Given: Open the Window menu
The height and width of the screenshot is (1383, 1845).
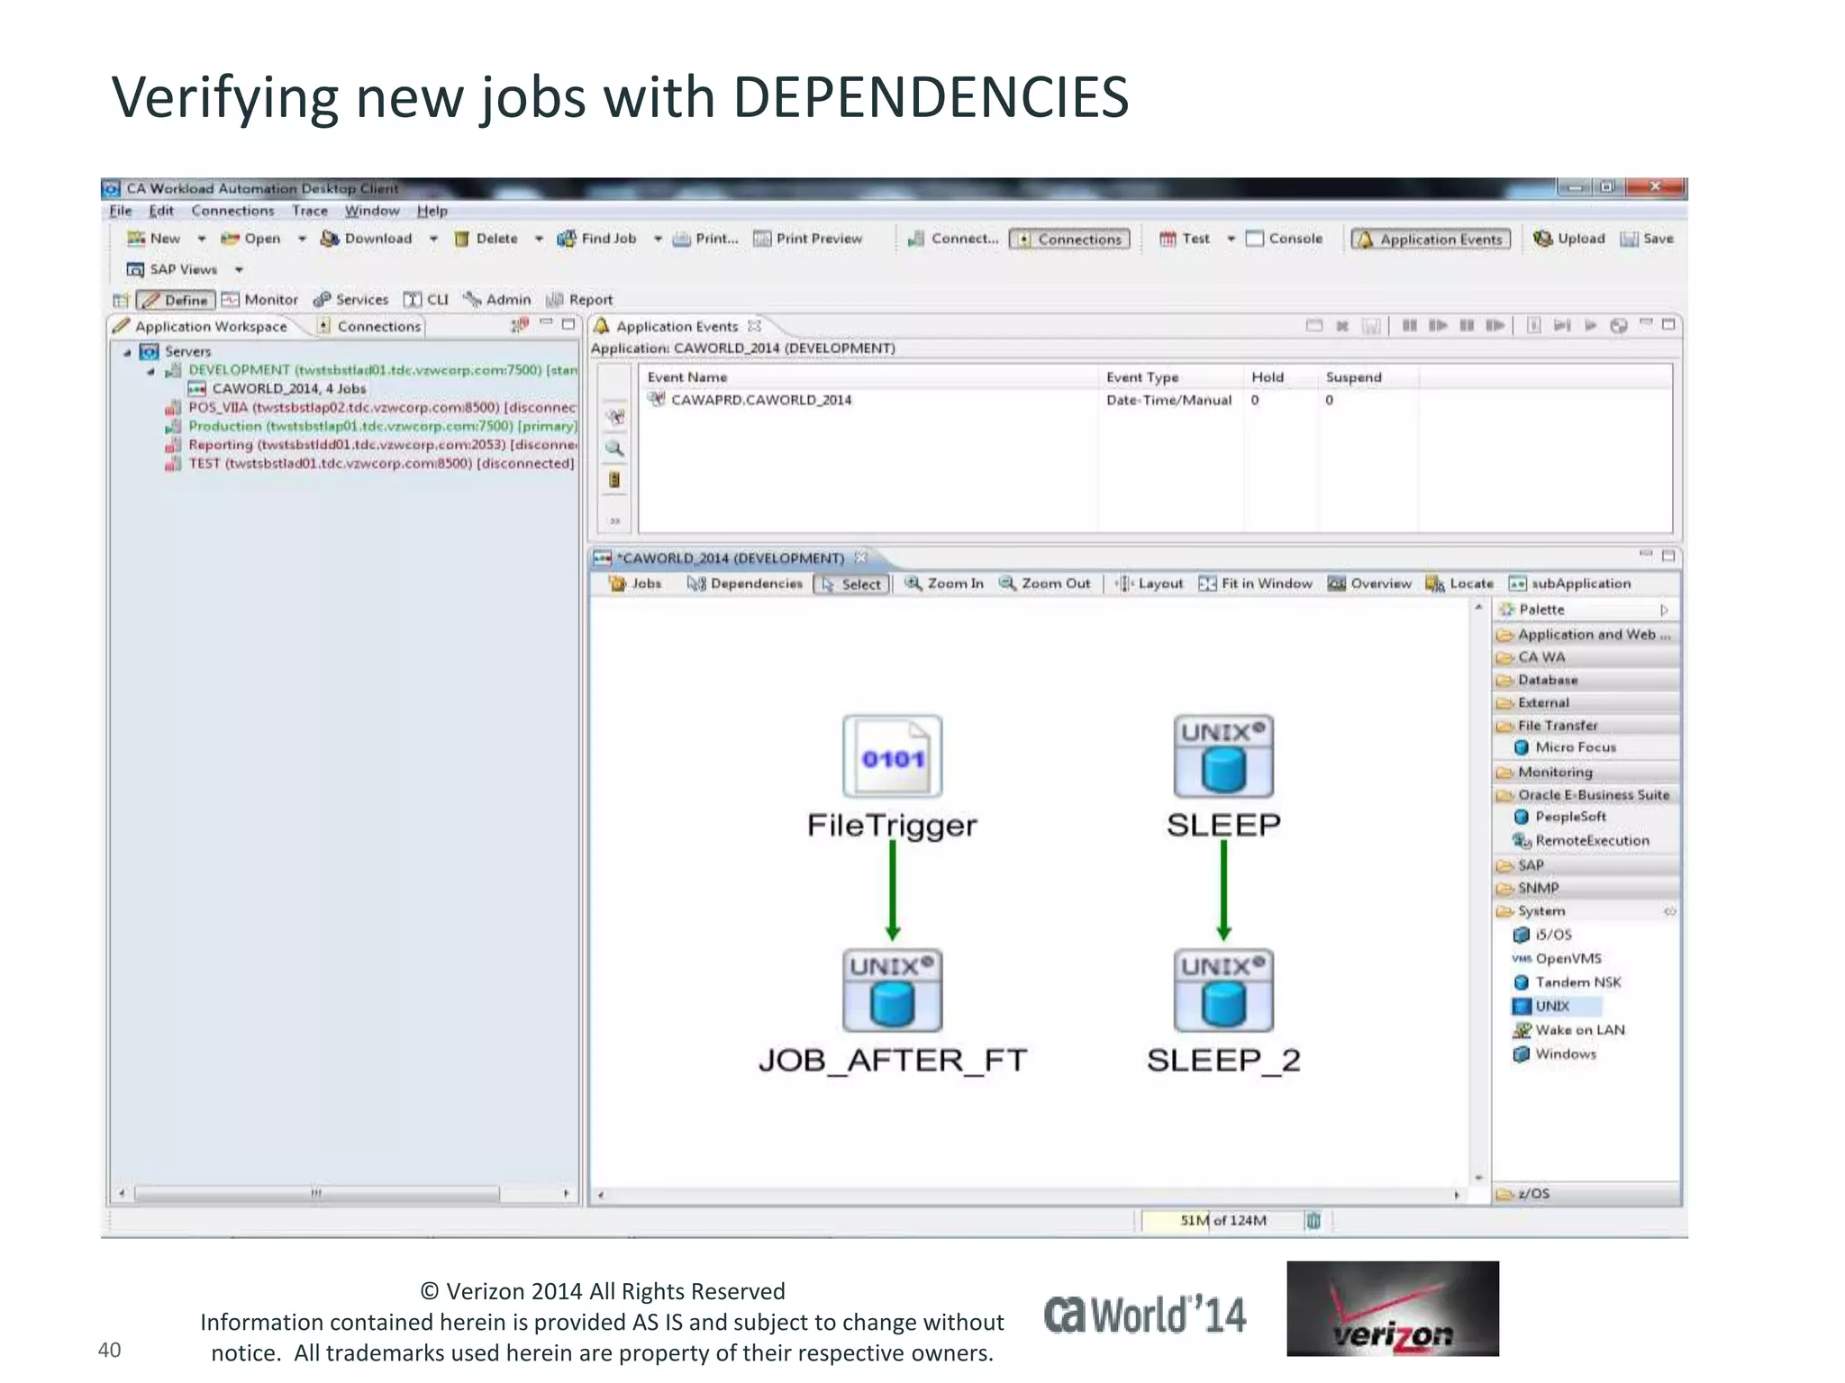Looking at the screenshot, I should [x=372, y=211].
